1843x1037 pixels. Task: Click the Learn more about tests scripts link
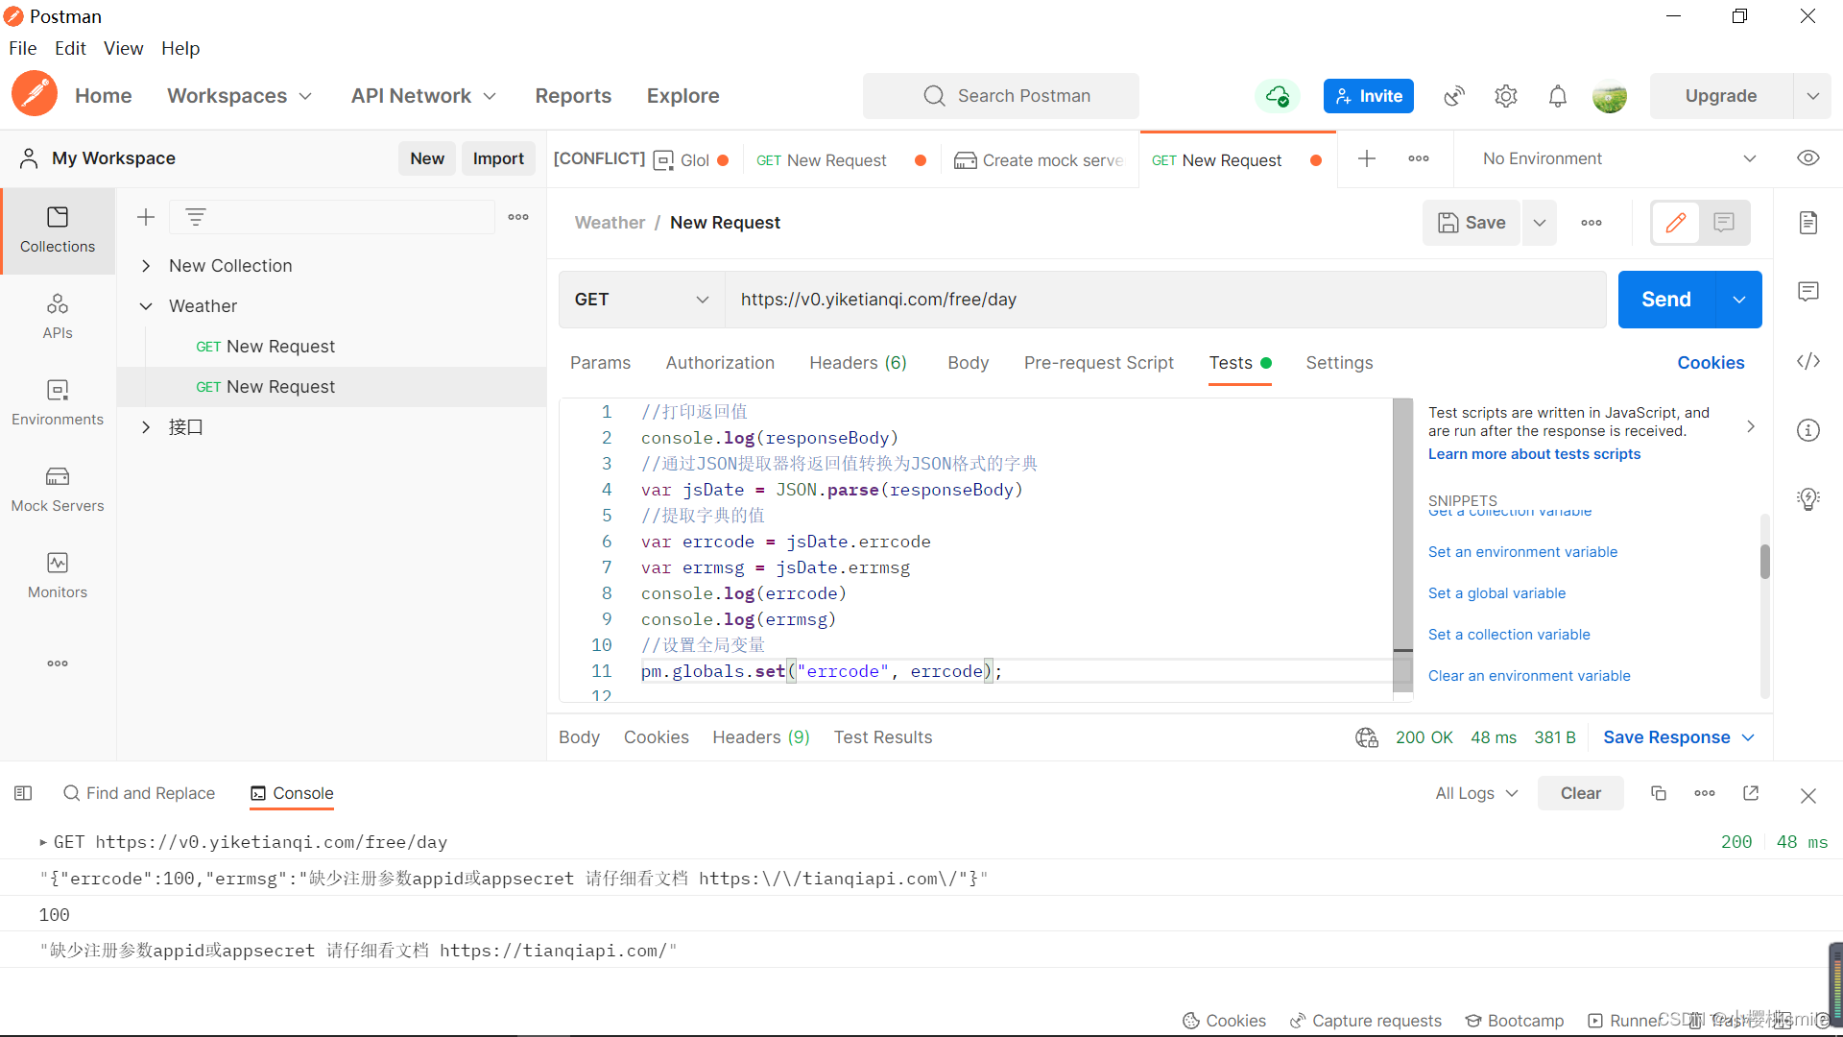tap(1534, 453)
